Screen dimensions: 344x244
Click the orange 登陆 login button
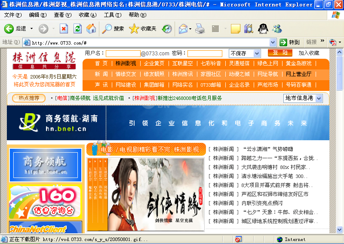coord(280,53)
